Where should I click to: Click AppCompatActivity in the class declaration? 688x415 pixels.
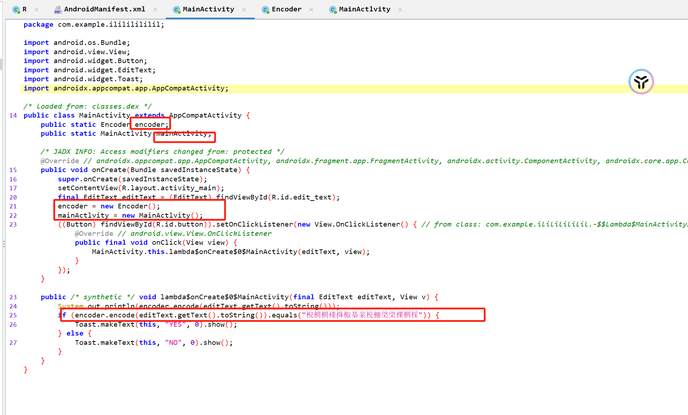coord(205,115)
